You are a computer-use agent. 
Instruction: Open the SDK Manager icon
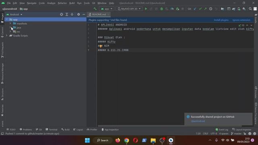244,9
